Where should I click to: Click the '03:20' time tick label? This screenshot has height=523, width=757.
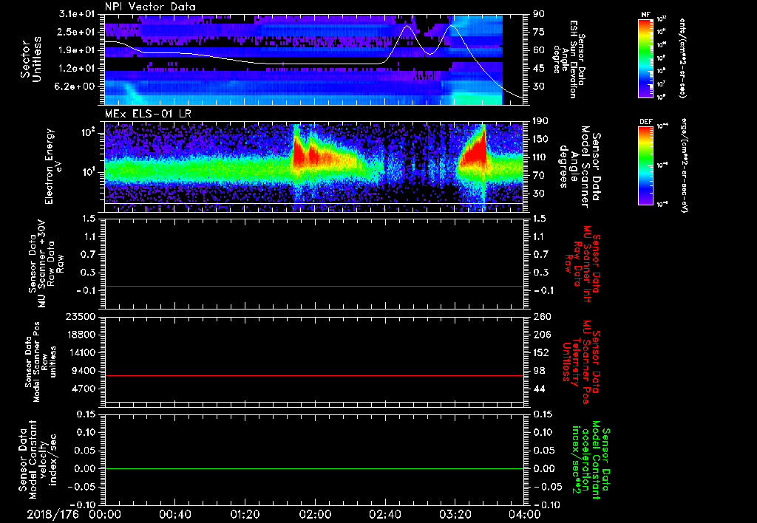click(455, 514)
